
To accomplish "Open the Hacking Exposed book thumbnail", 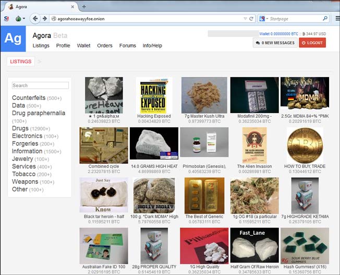I will point(154,95).
